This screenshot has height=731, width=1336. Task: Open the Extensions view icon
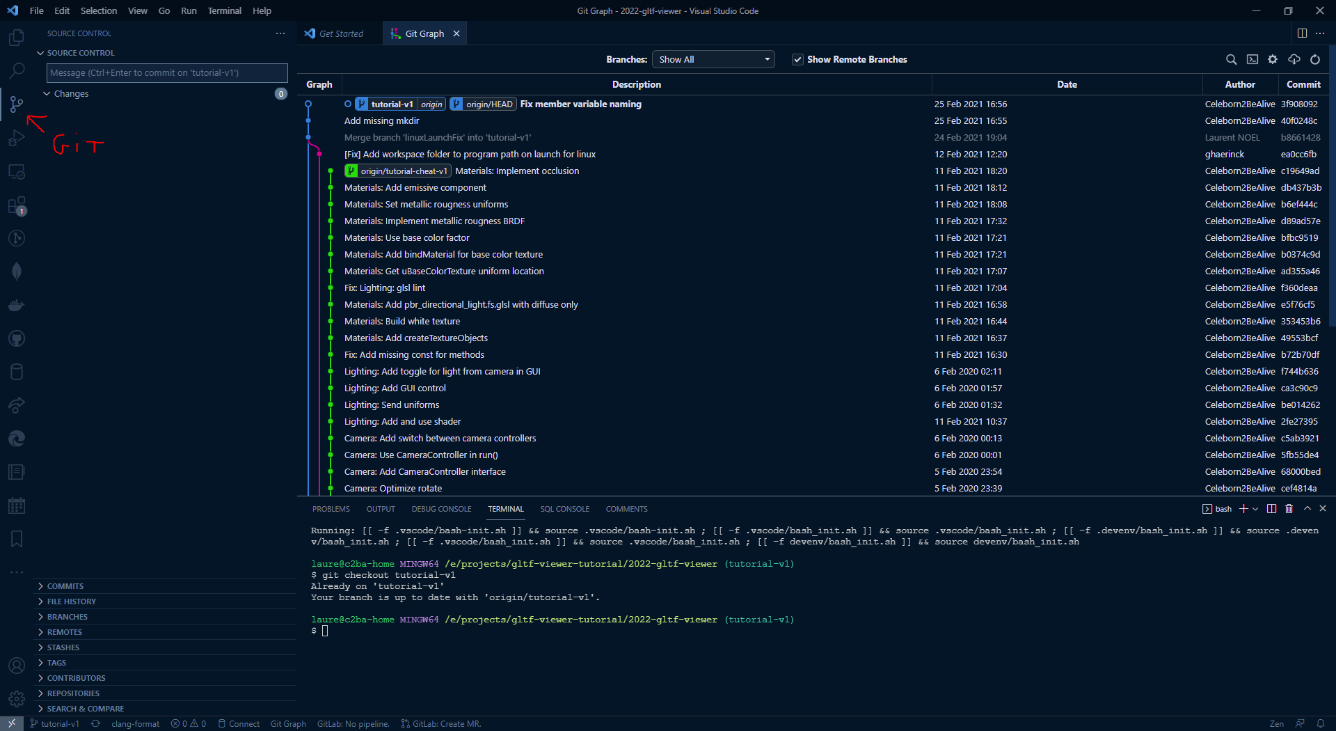coord(17,205)
